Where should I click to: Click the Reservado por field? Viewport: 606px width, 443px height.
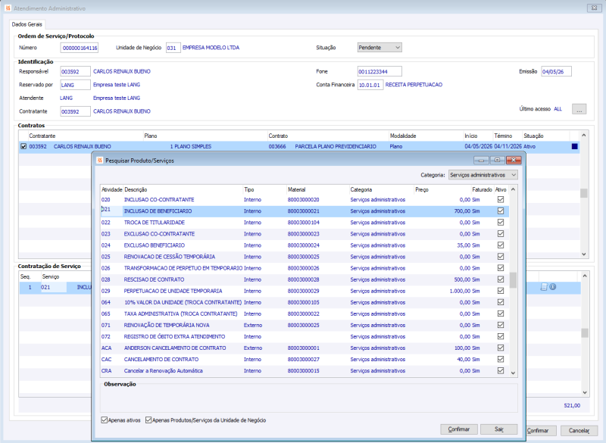tap(75, 85)
